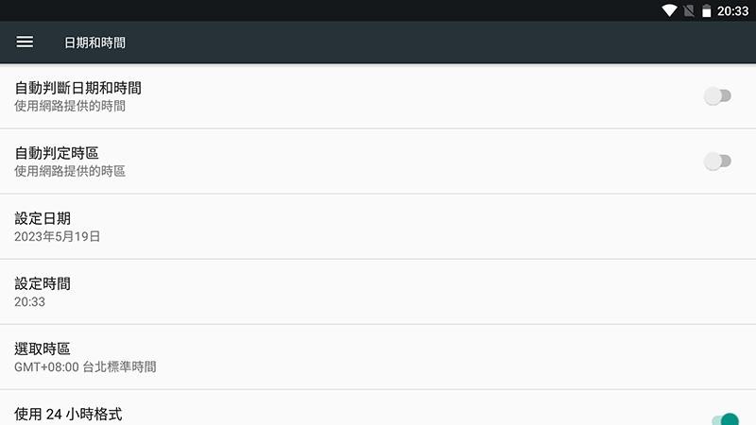Image resolution: width=756 pixels, height=425 pixels.
Task: Tap the 日期和時間 page title
Action: tap(95, 42)
